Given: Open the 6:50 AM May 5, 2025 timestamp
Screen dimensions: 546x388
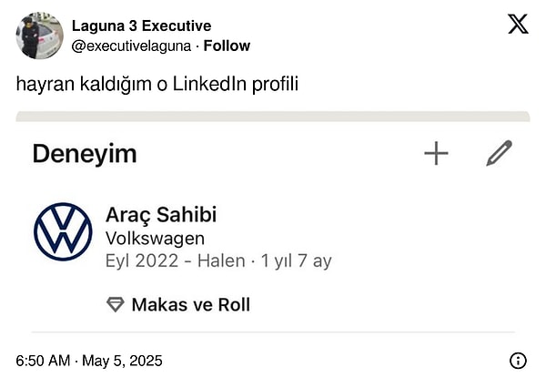Looking at the screenshot, I should coord(89,361).
